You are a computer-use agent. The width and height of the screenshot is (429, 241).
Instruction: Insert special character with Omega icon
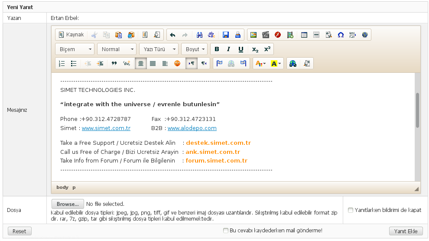(341, 35)
